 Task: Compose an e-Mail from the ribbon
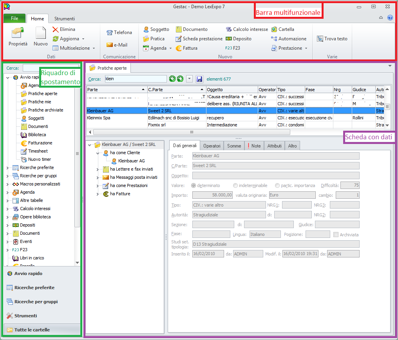pyautogui.click(x=117, y=45)
